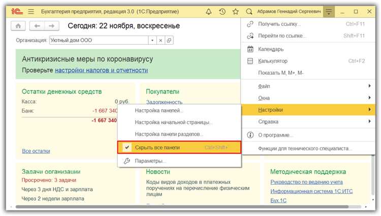The image size is (381, 216).
Task: Navigate back with left arrow
Action: [x=36, y=25]
